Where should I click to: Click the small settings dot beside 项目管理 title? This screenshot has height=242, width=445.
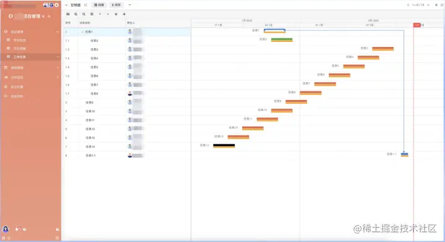point(43,17)
